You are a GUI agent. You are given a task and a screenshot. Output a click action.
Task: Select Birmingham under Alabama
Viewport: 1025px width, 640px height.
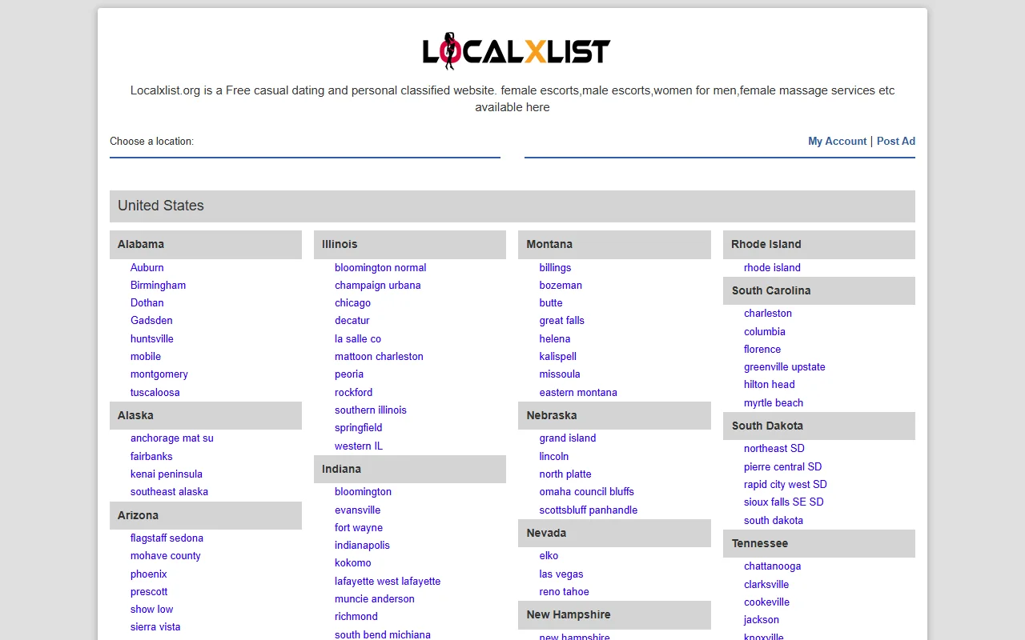tap(158, 285)
